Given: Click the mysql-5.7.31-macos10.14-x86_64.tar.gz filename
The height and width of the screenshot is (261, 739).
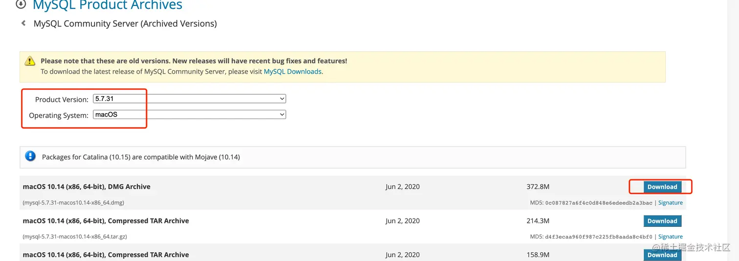Looking at the screenshot, I should point(75,237).
